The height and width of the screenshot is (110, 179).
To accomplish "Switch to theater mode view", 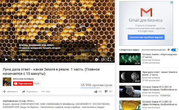I will [x=103, y=59].
